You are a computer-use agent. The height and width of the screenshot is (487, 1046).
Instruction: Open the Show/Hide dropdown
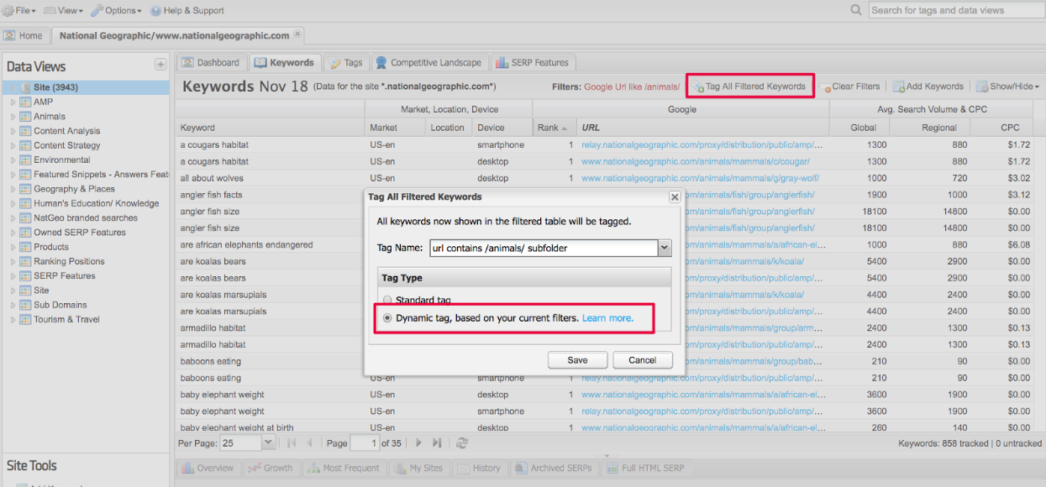(1007, 86)
